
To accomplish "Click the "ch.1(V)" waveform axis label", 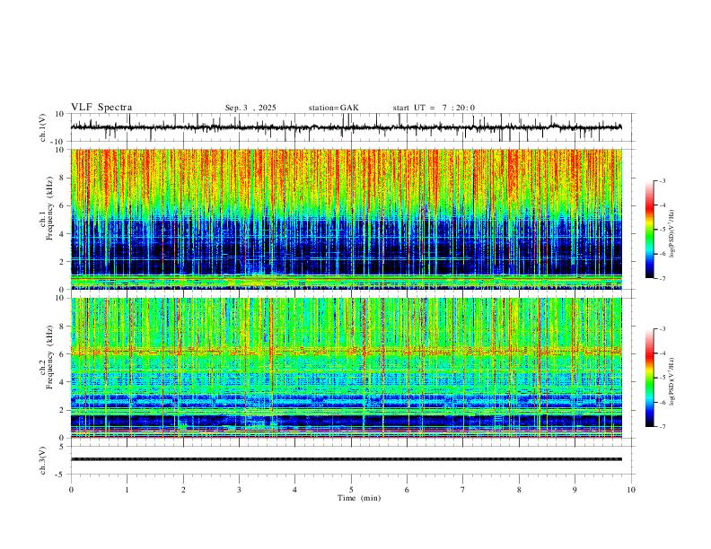I will click(43, 127).
